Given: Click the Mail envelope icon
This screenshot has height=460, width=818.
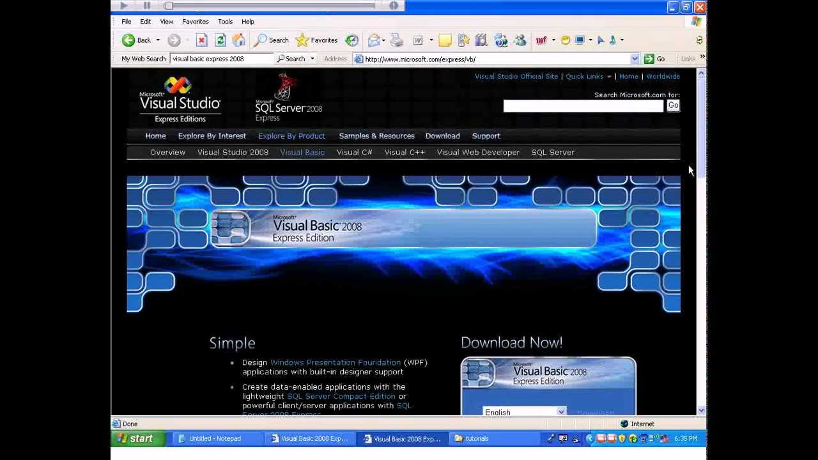Looking at the screenshot, I should coord(374,40).
